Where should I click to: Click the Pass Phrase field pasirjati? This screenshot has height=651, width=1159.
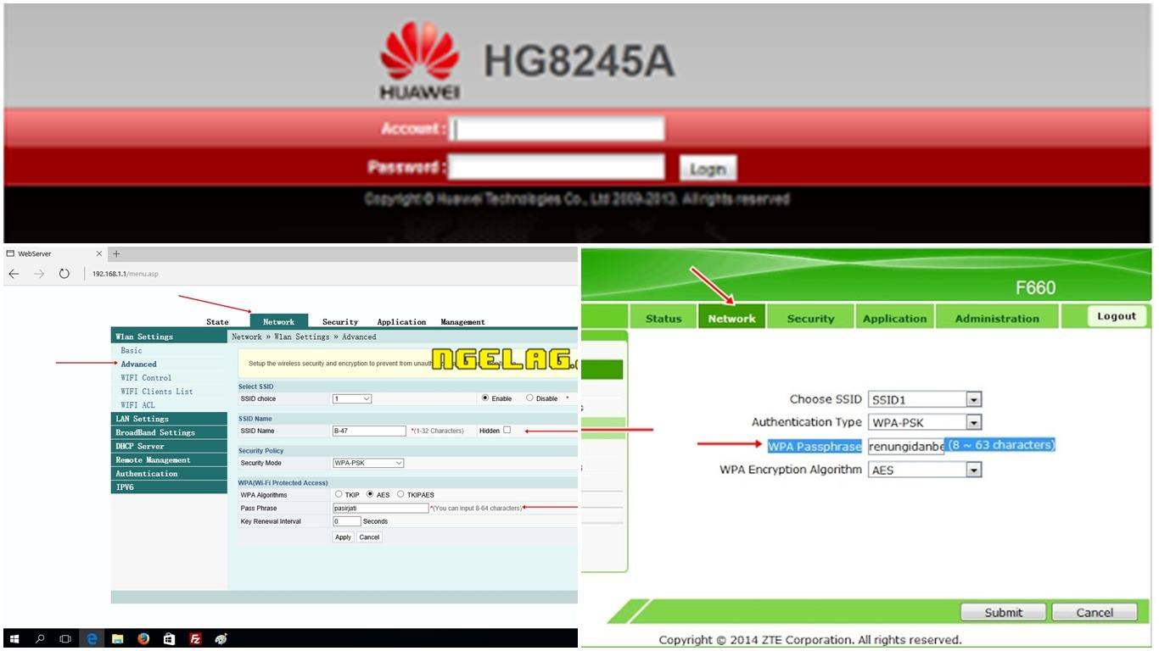[380, 508]
